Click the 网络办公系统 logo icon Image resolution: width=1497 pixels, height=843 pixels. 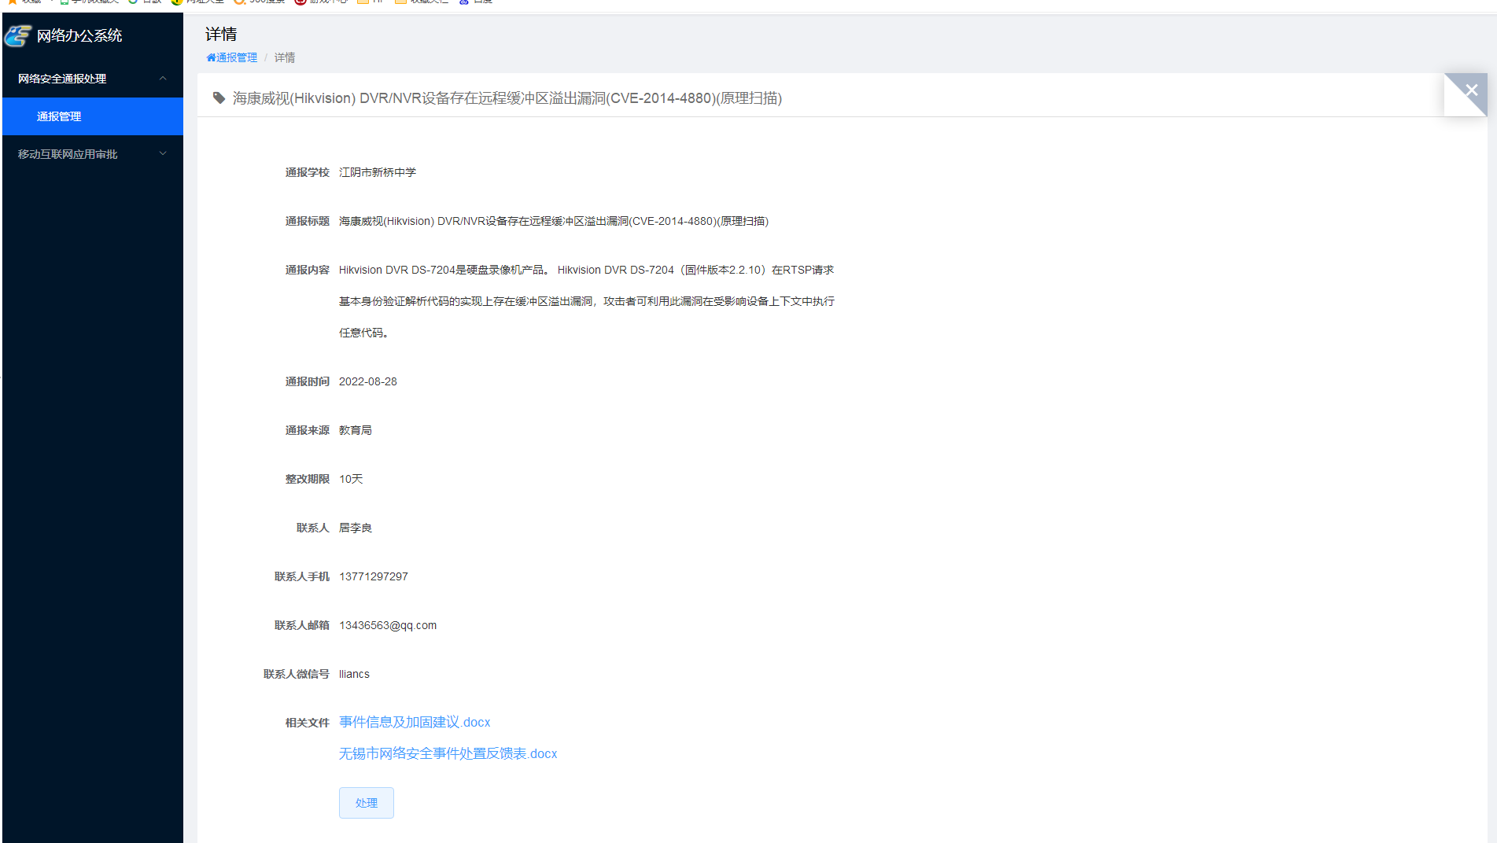[x=18, y=35]
